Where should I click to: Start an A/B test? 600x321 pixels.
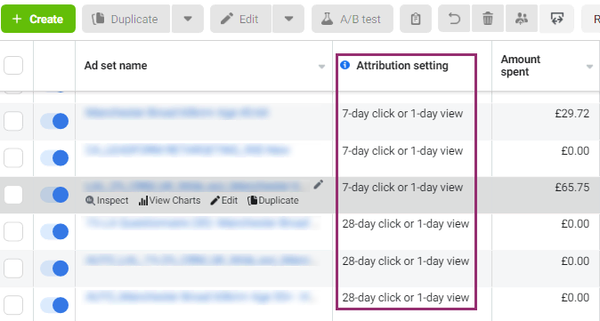tap(353, 19)
